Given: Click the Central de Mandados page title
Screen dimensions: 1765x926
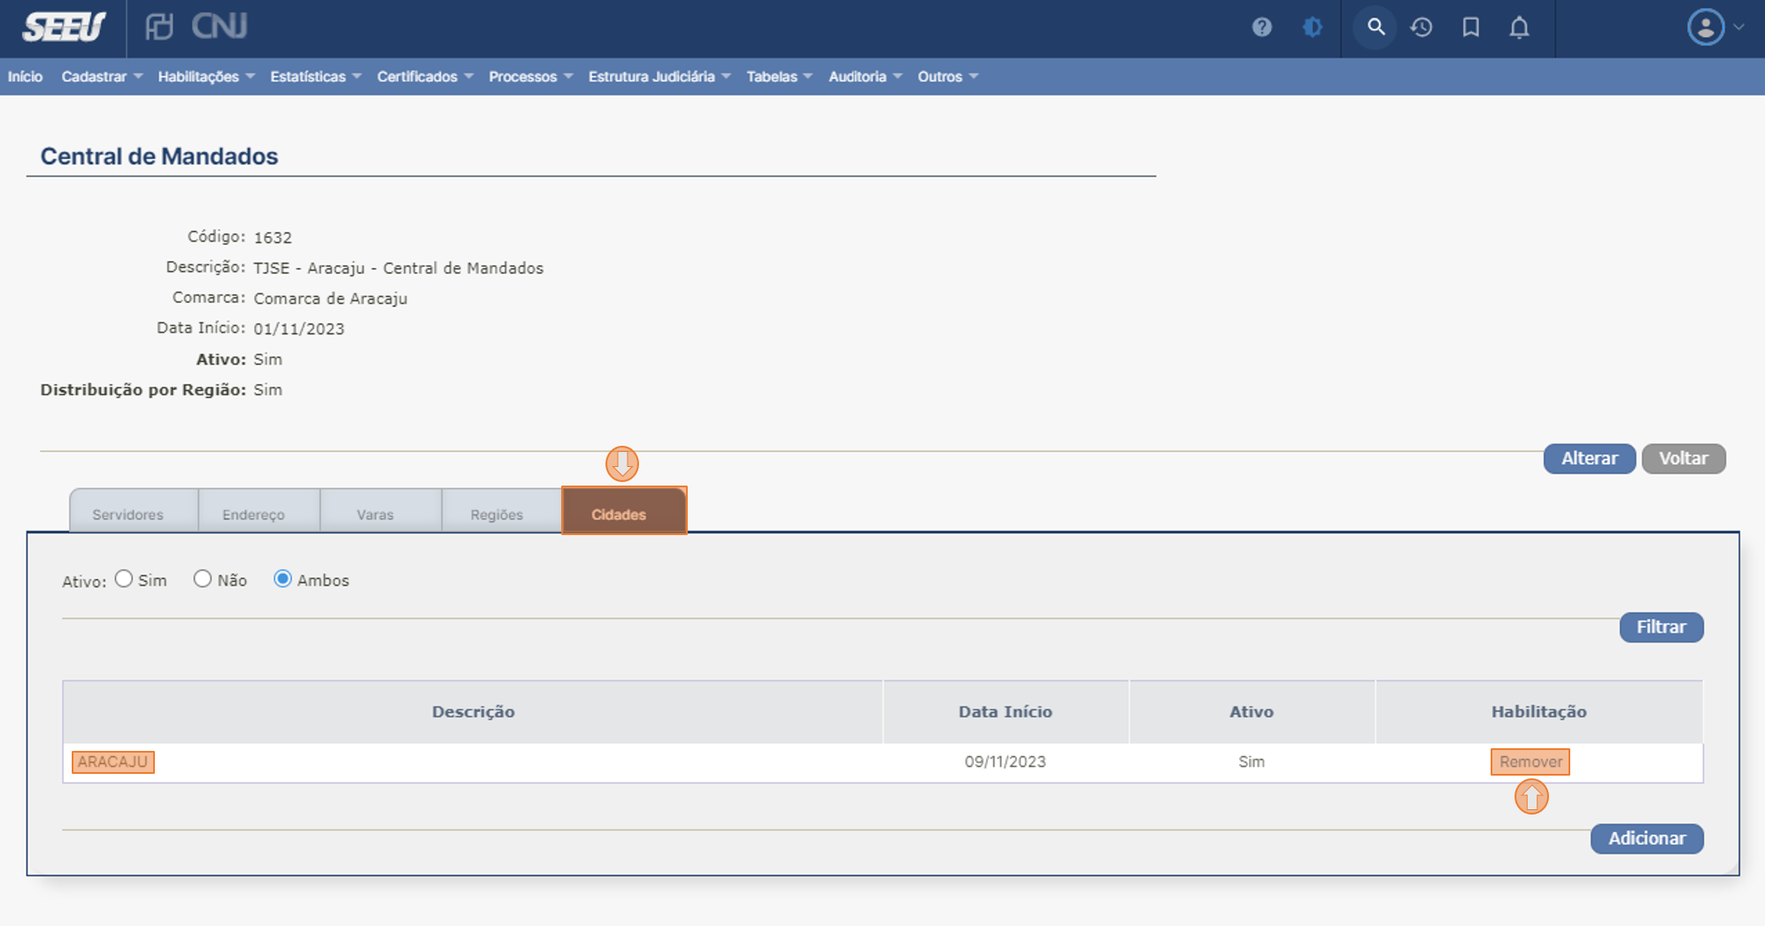Looking at the screenshot, I should tap(159, 157).
